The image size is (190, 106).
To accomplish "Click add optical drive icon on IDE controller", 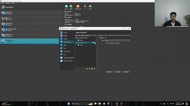I will point(93,42).
